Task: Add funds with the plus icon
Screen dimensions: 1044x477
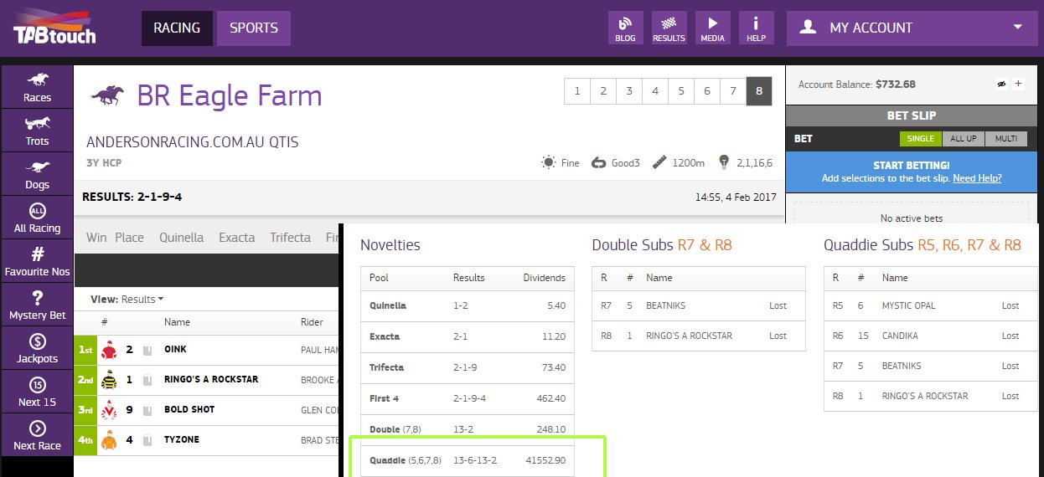Action: (x=1018, y=84)
